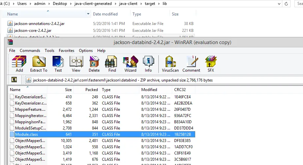Click CRC32 value 1B25B12B
The image size is (303, 165).
click(182, 134)
